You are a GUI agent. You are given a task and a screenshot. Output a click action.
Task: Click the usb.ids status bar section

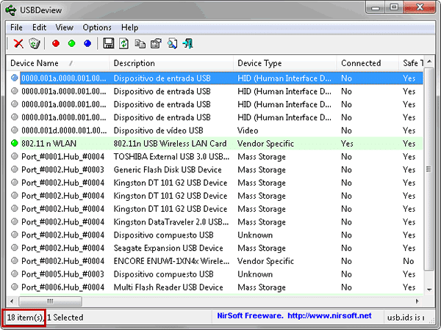[x=406, y=318]
